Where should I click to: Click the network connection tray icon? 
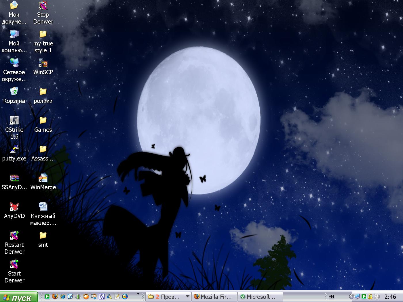tap(358, 297)
